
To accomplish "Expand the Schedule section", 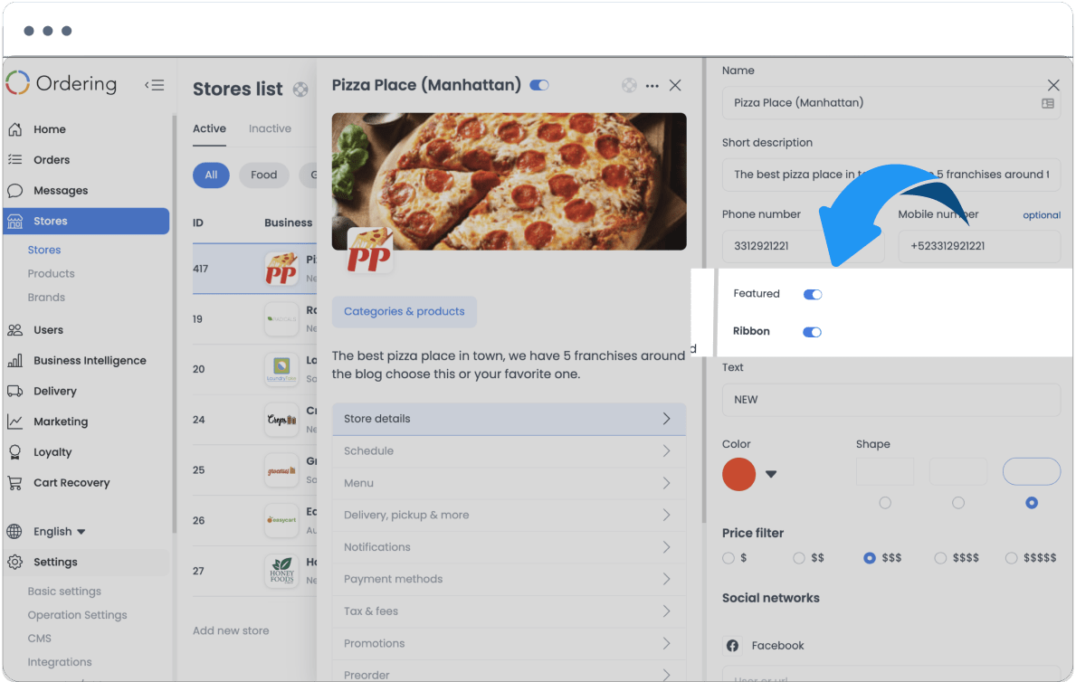I will (509, 450).
